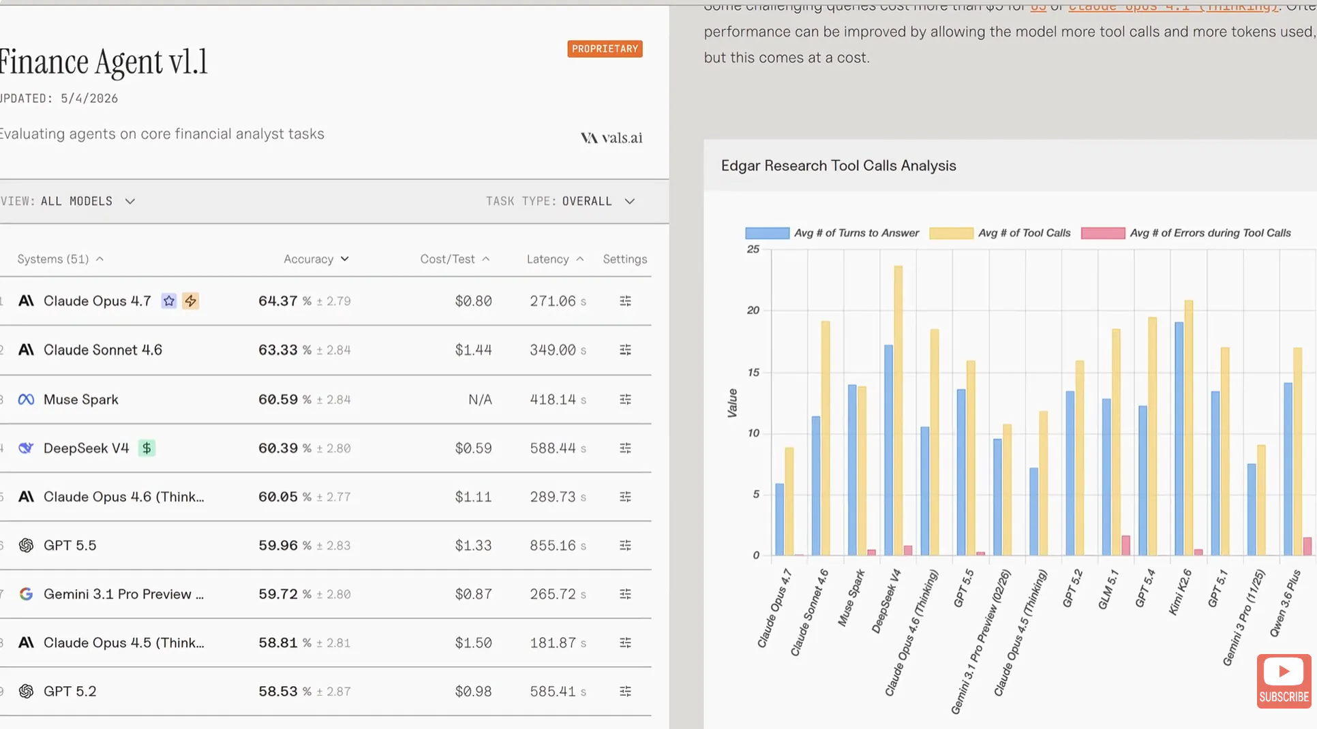1317x729 pixels.
Task: Click the Anthropic logo beside Claude Opus 4.7
Action: (26, 301)
